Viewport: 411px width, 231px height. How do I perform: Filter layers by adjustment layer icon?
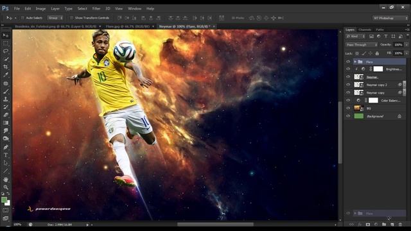[x=378, y=37]
